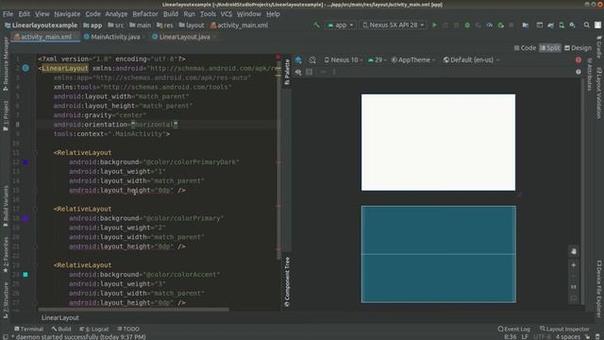
Task: Open the Build Variants tool window
Action: click(x=6, y=206)
